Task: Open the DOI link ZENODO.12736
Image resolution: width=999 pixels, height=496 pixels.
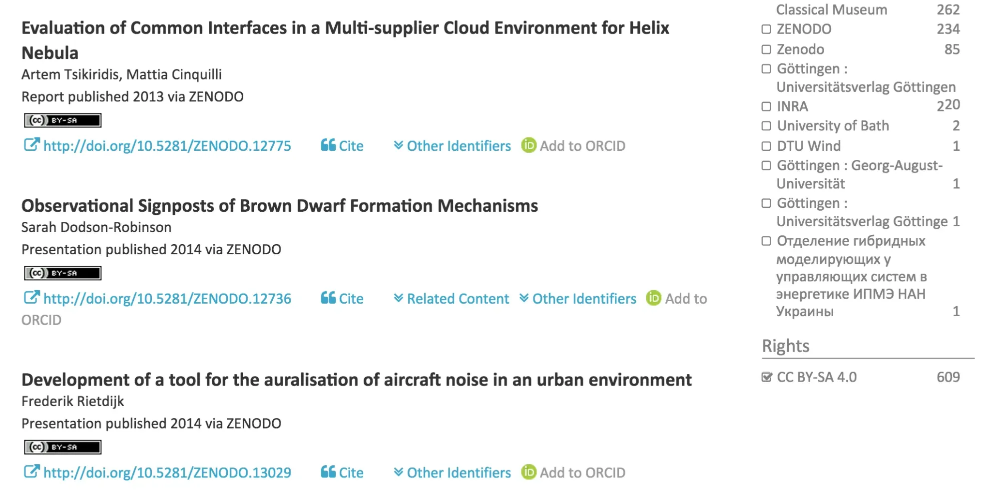Action: [x=167, y=299]
